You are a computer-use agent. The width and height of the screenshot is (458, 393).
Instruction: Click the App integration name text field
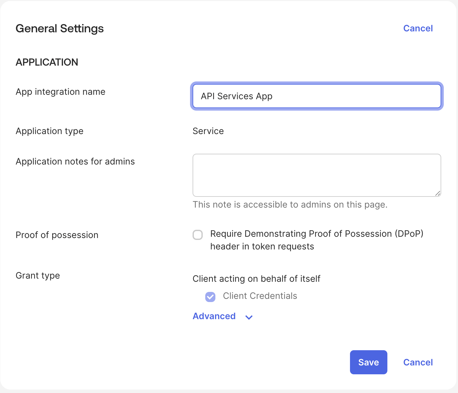pos(317,96)
